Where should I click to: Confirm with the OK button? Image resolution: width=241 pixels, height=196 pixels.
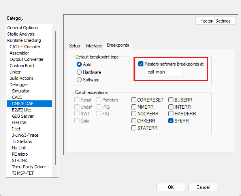171,187
